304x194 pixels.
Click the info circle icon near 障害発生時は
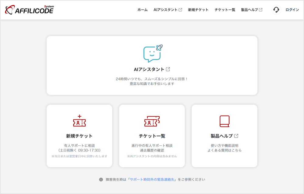click(101, 179)
